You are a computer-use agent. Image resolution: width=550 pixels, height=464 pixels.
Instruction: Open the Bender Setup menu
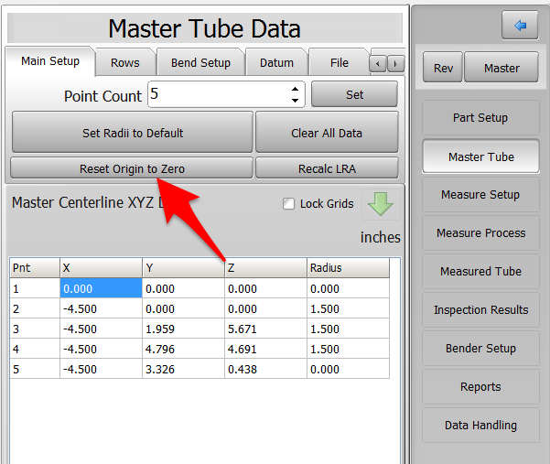(x=480, y=349)
